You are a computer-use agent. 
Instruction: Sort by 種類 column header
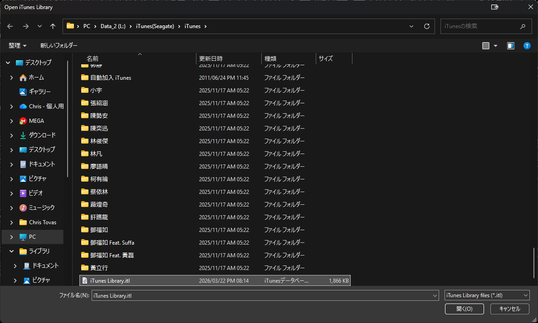(270, 58)
